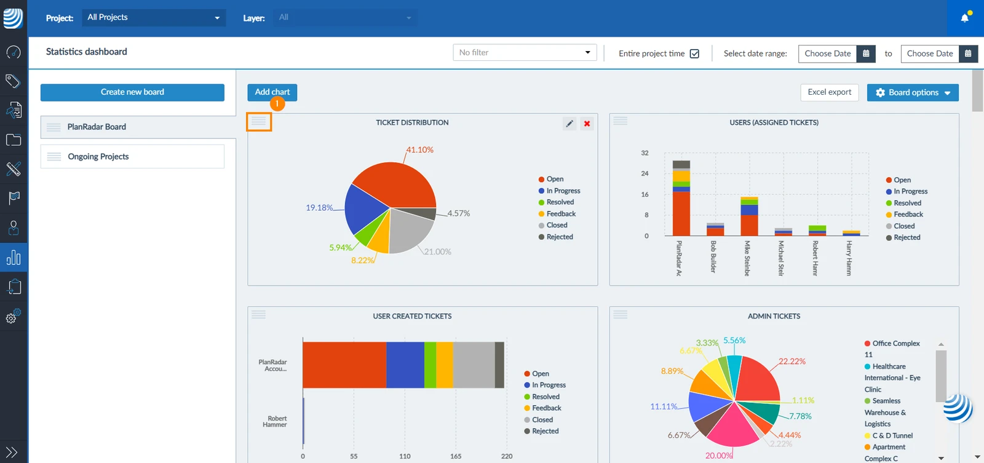Screen dimensions: 984x463
Task: Click the Ongoing Projects row drag handle
Action: pyautogui.click(x=54, y=157)
